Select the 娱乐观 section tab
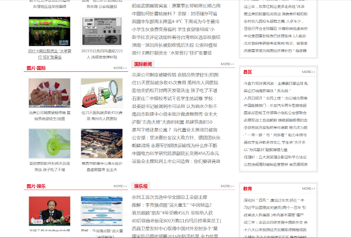Image resolution: width=351 pixels, height=238 pixels. (141, 186)
